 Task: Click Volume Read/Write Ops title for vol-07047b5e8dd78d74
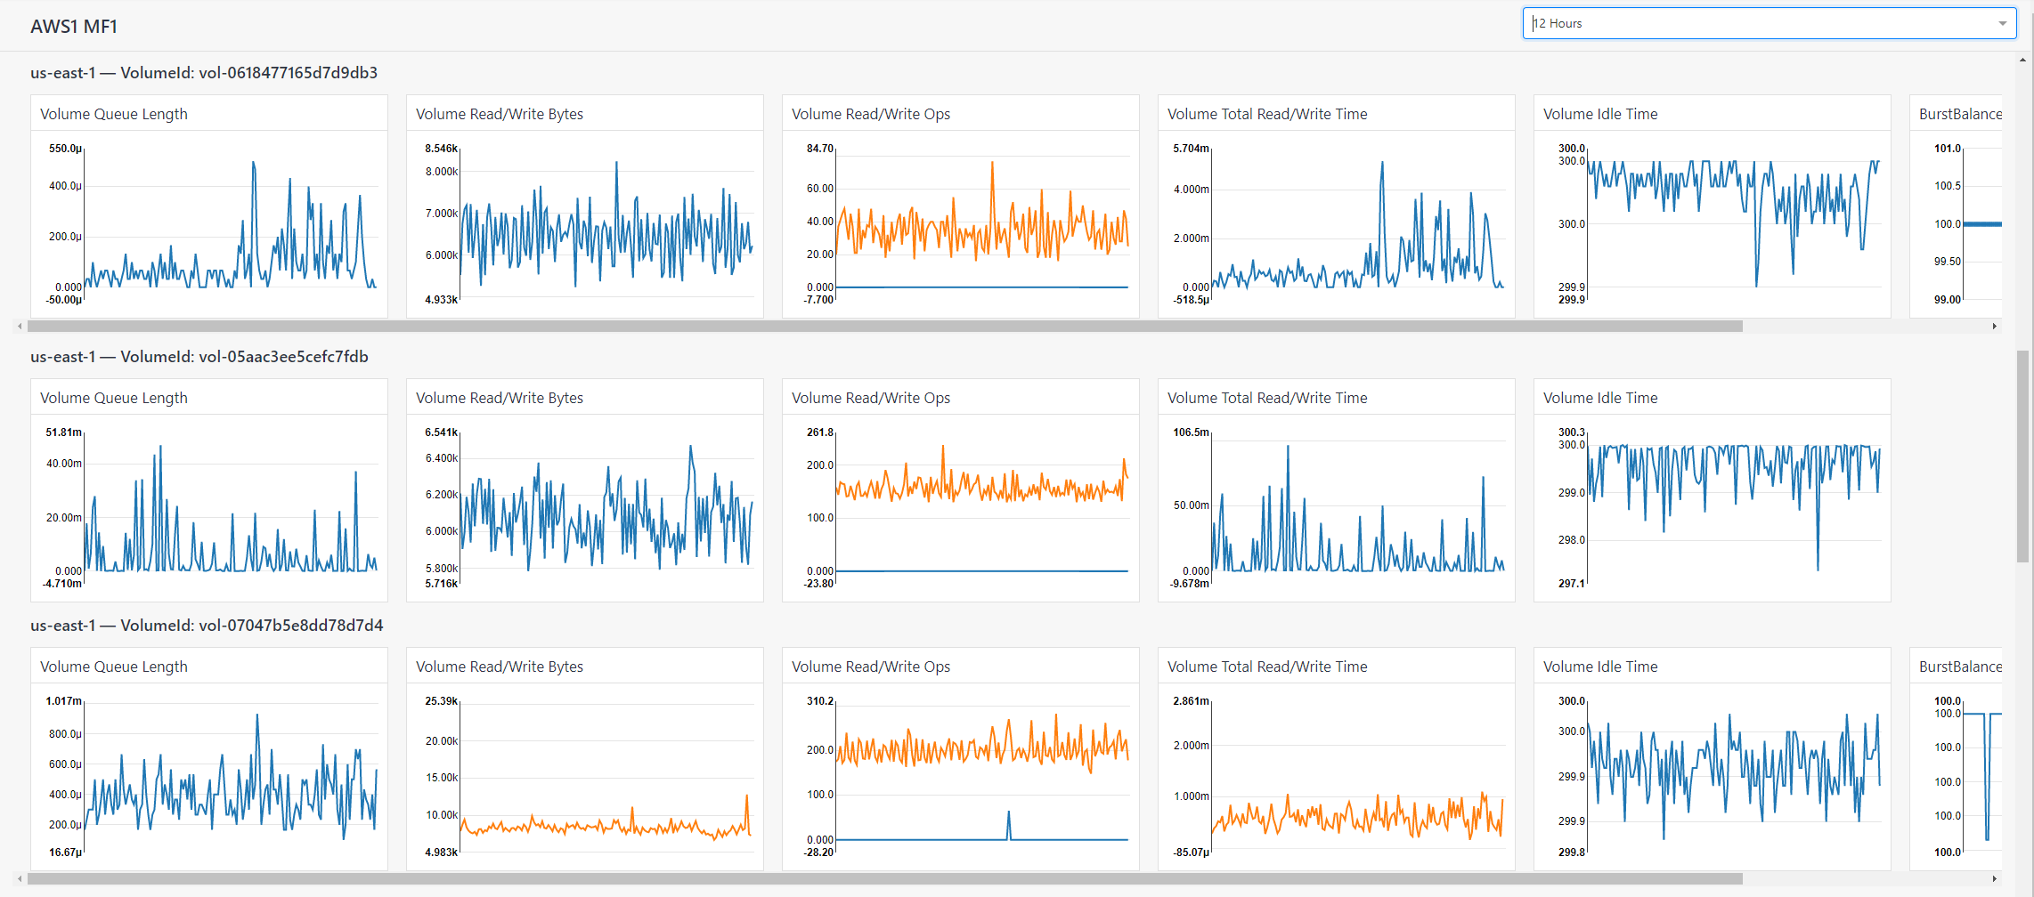(871, 667)
